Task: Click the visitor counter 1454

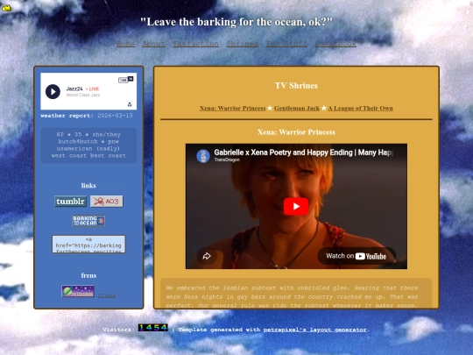Action: (x=153, y=328)
